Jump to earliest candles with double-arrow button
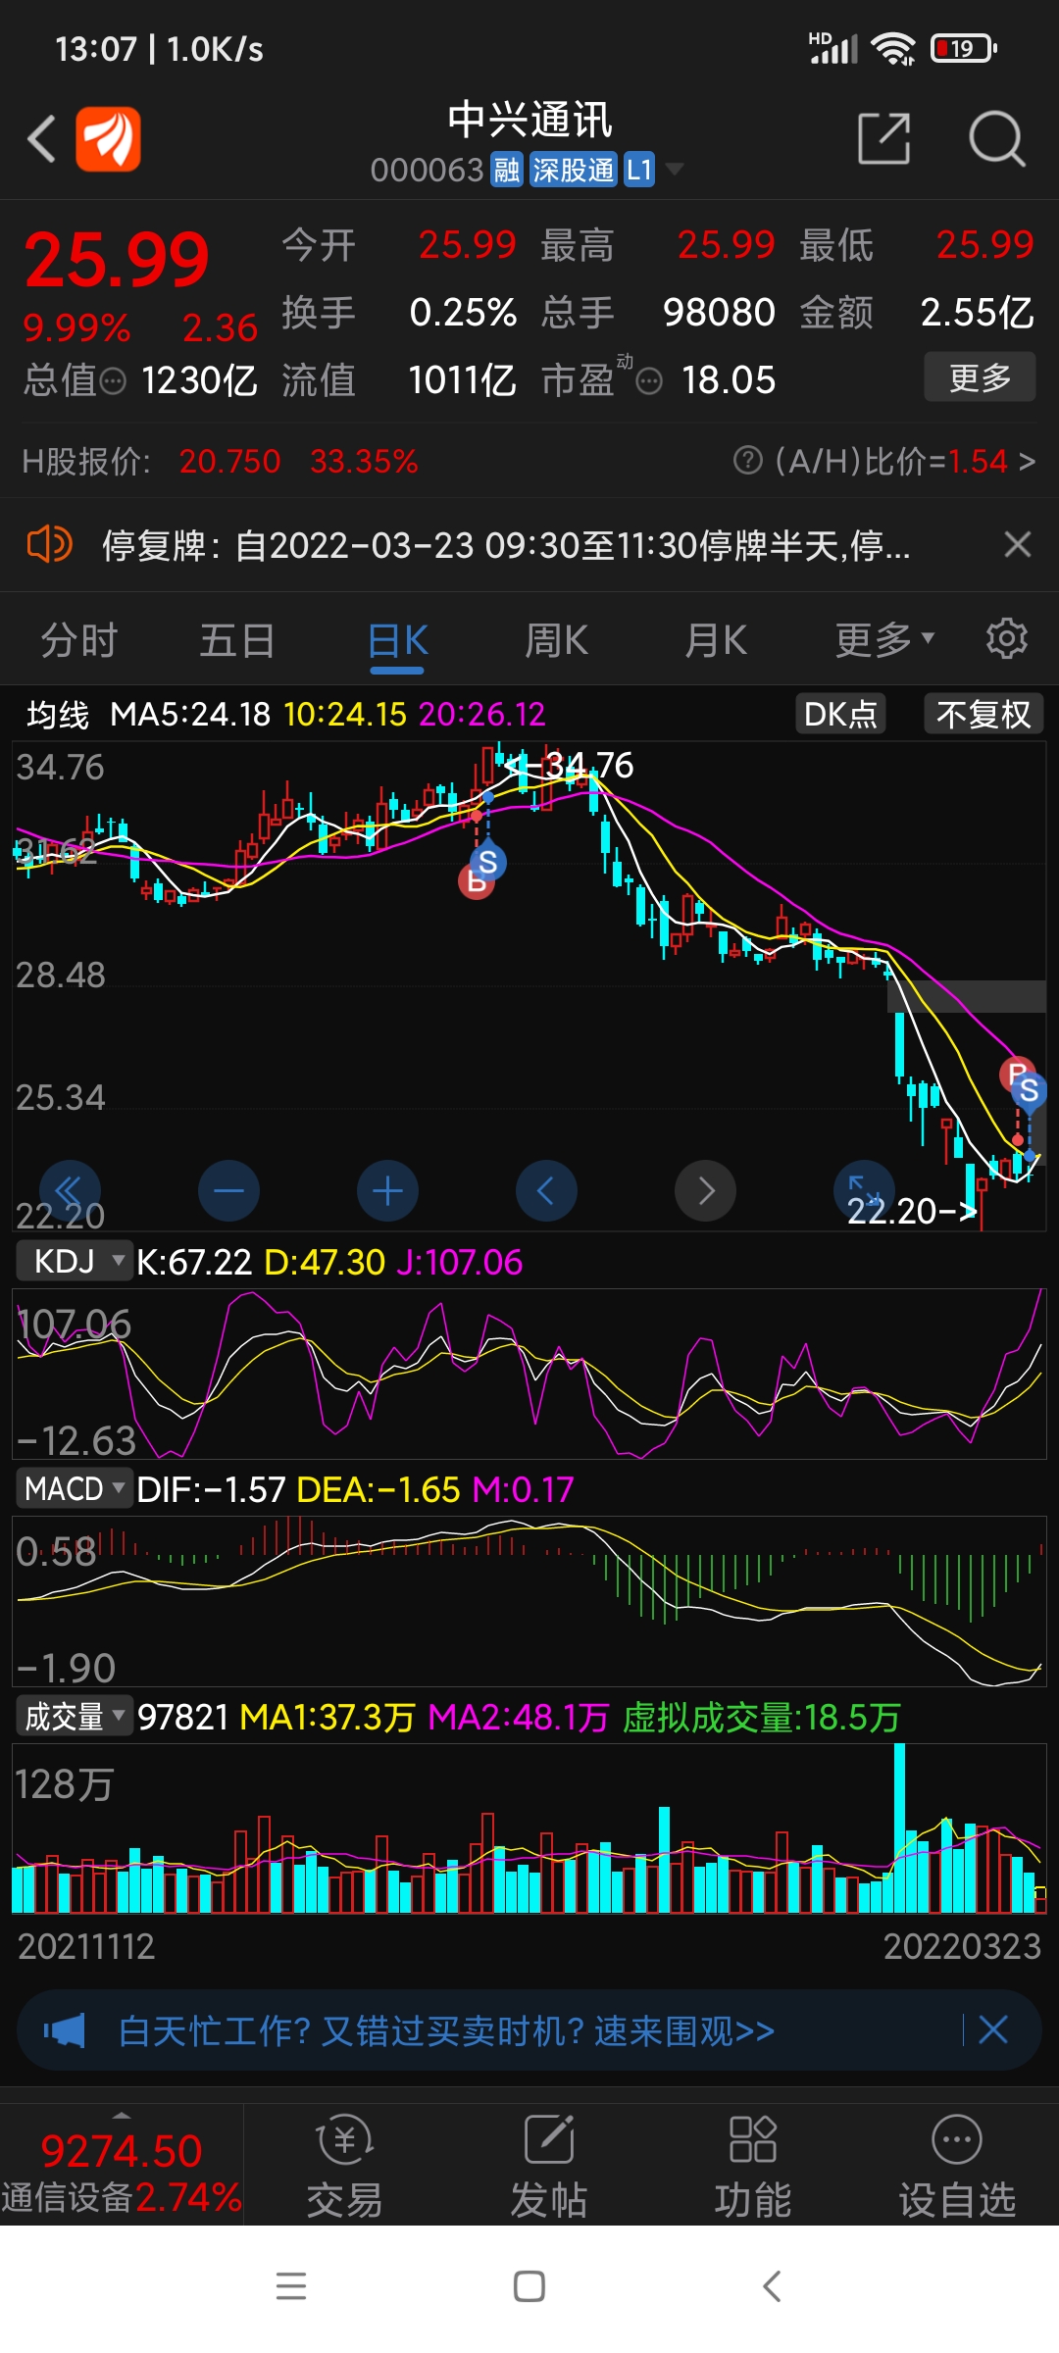Viewport: 1059px width, 2353px height. [70, 1191]
